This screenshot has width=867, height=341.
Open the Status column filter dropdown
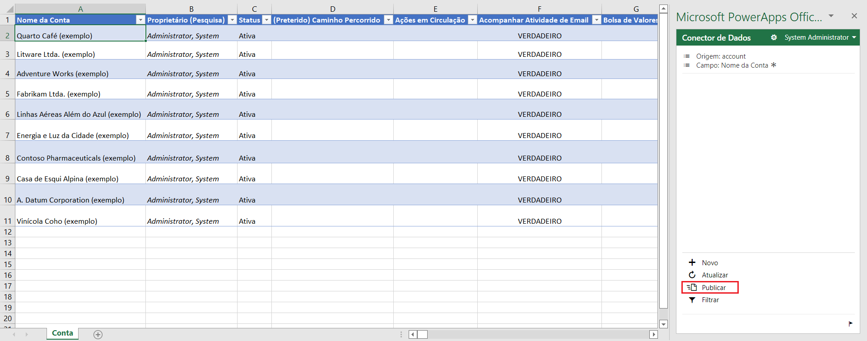266,20
